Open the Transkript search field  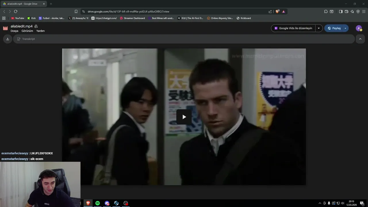(184, 39)
